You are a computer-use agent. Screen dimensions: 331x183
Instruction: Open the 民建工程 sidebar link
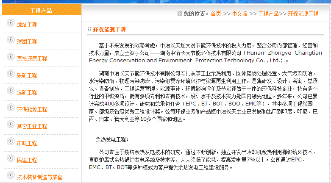click(27, 160)
